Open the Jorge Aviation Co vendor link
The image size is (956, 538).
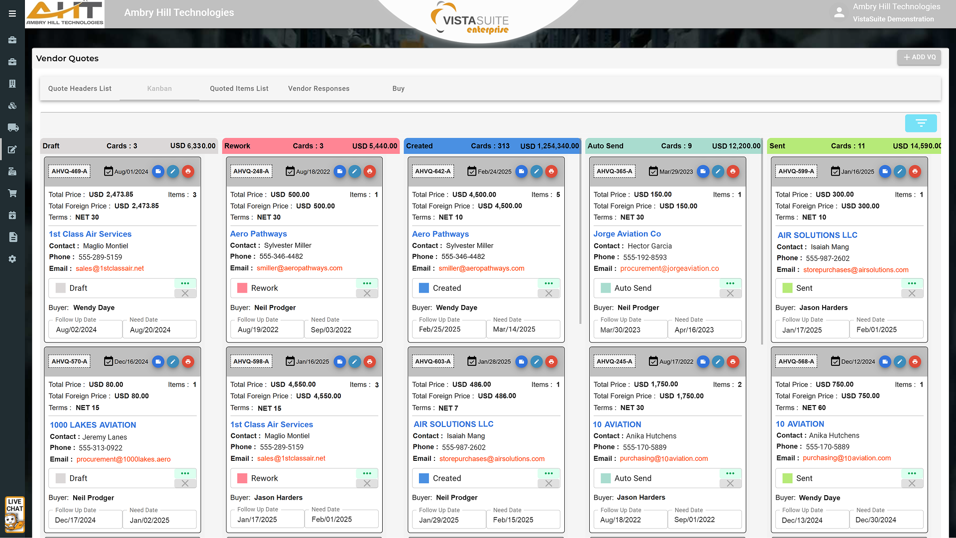[627, 234]
